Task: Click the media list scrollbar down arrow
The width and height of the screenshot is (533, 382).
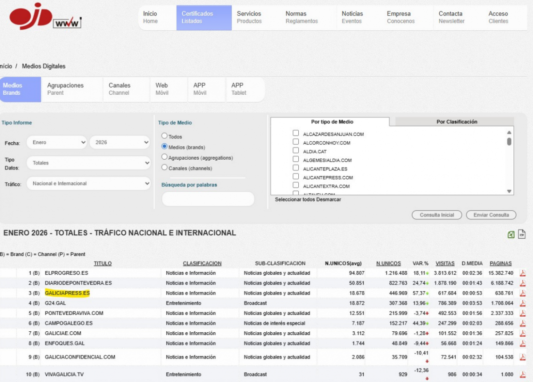Action: (509, 191)
